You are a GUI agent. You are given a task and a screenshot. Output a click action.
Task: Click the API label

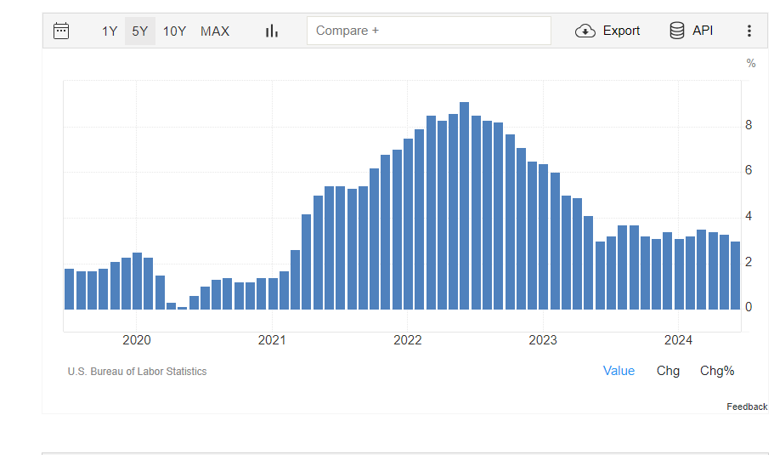coord(703,31)
